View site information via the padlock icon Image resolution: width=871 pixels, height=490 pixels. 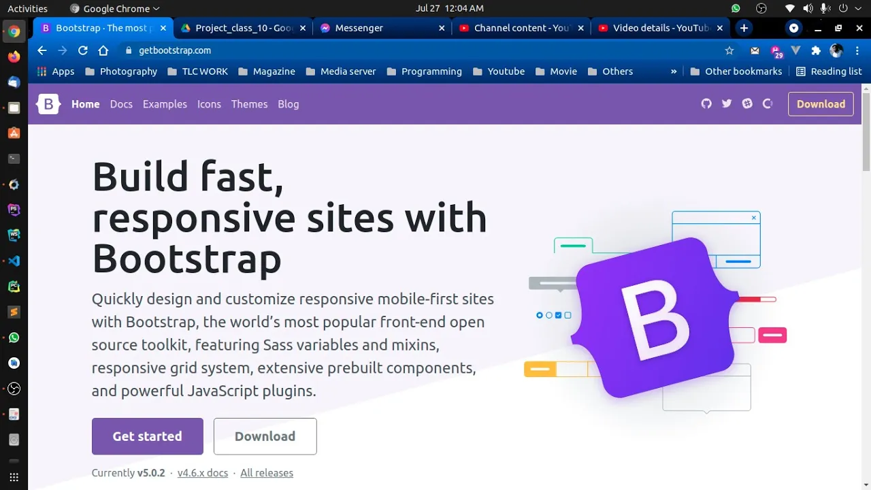(128, 50)
